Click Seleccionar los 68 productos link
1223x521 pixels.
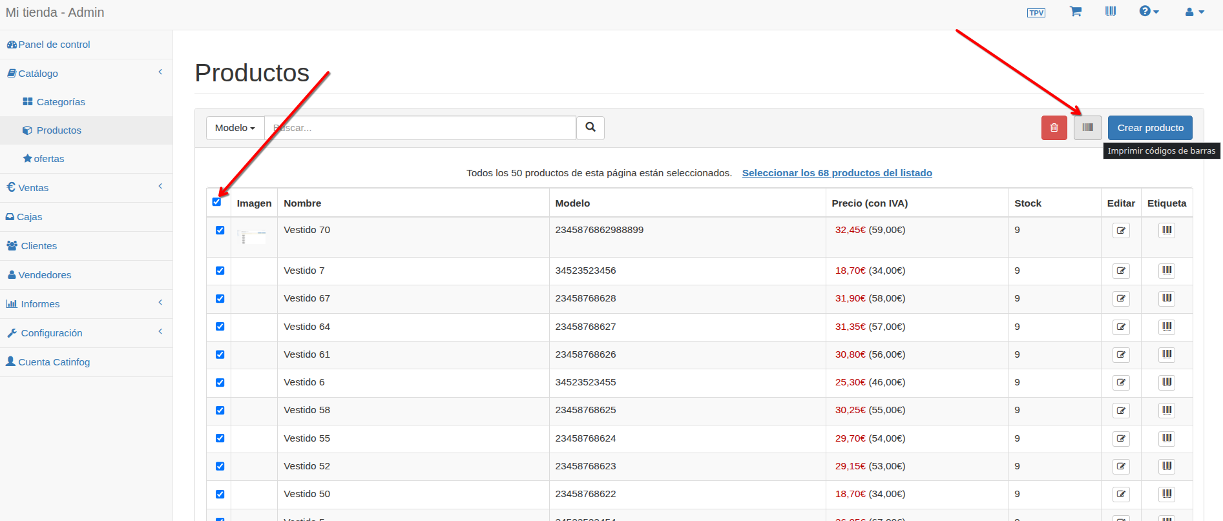[x=837, y=173]
